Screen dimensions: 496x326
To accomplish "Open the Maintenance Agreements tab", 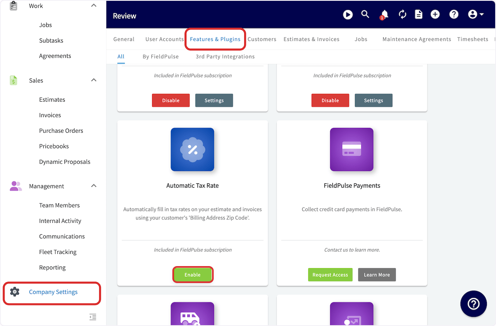I will click(x=417, y=39).
